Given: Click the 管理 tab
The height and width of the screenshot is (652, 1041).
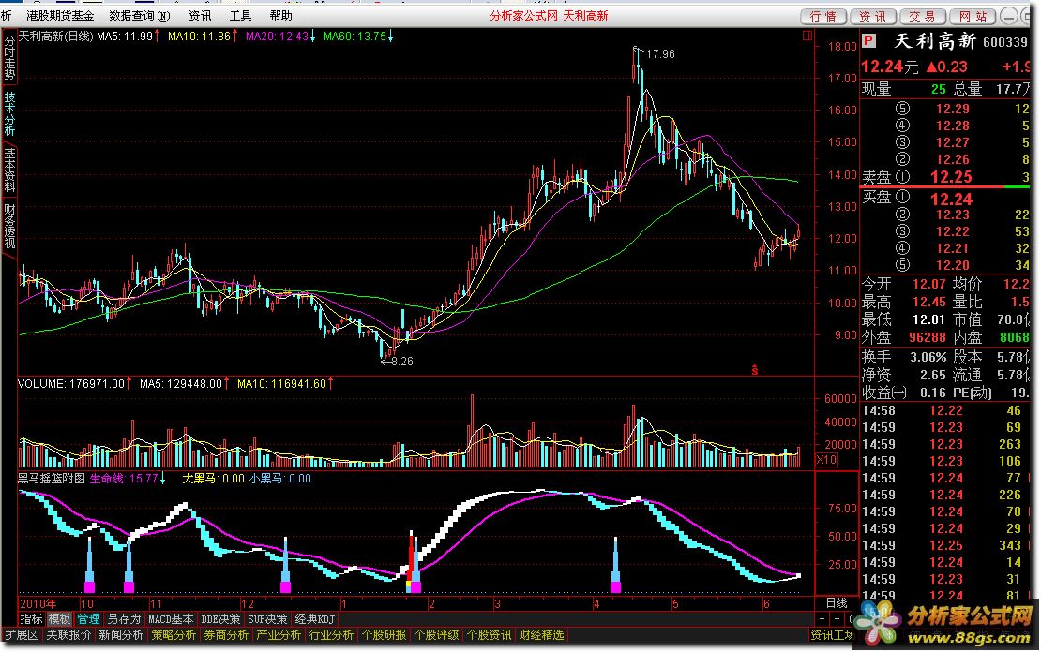Looking at the screenshot, I should coord(88,619).
